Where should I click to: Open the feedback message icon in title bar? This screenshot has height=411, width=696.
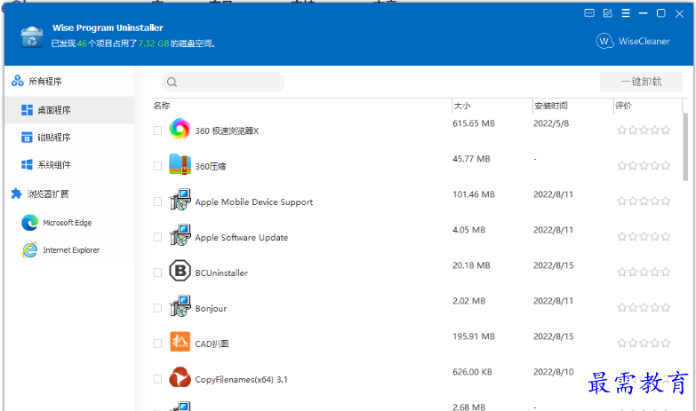589,13
